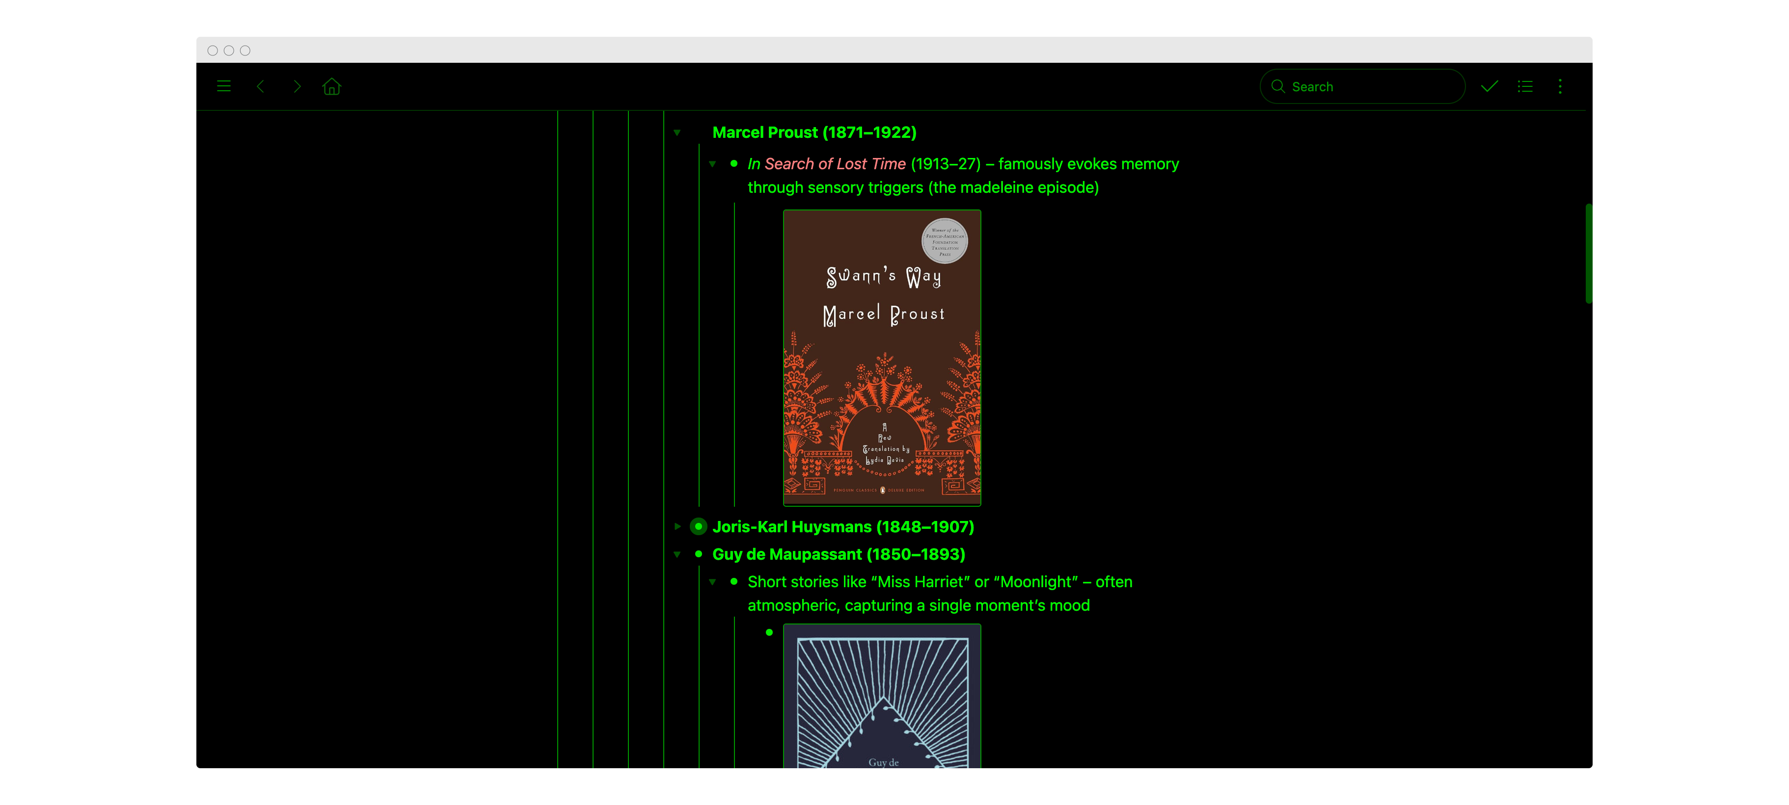The height and width of the screenshot is (805, 1789).
Task: Click the vertical scrollbar thumb
Action: pyautogui.click(x=1588, y=253)
